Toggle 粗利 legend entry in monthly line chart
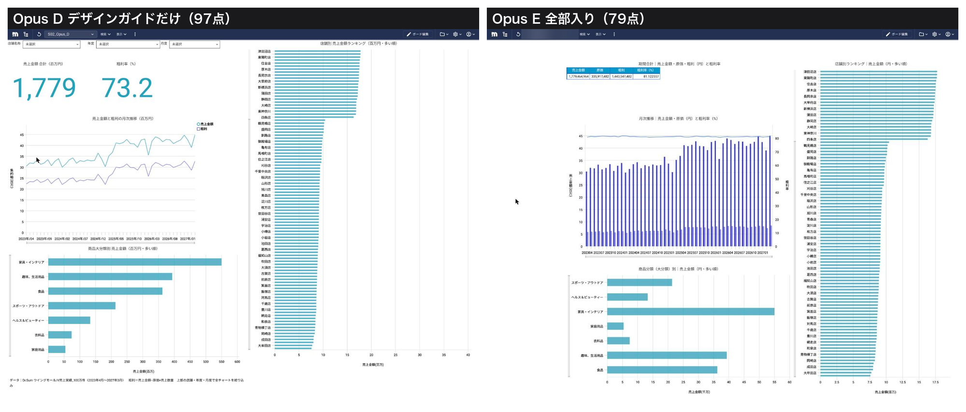 click(x=202, y=129)
